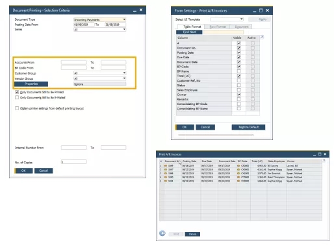Image resolution: width=334 pixels, height=245 pixels.
Task: Toggle Visible checkbox for Document No. column
Action: 238,48
